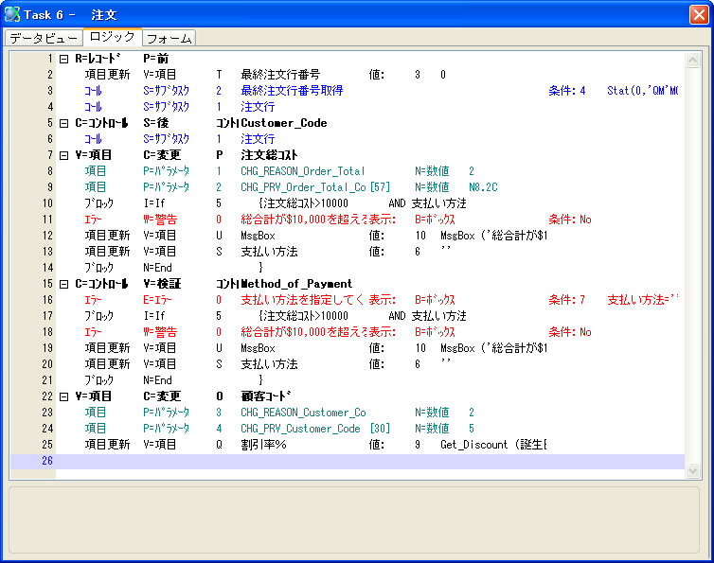
Task: Click the scroll up arrow of logic list
Action: pos(692,60)
